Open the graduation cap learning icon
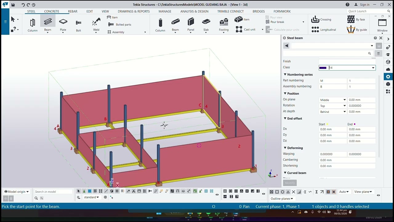Image resolution: width=394 pixels, height=222 pixels. [x=388, y=55]
